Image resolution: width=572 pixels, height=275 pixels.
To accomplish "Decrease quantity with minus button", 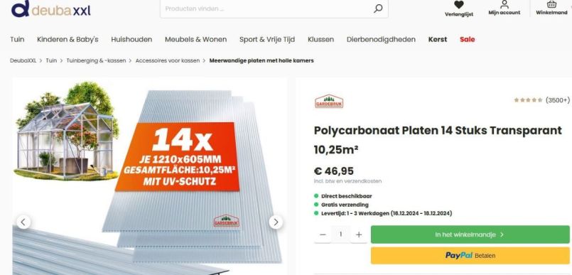I will [323, 234].
